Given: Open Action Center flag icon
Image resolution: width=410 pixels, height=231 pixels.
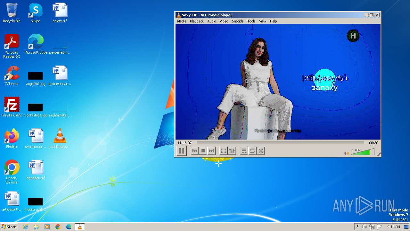Looking at the screenshot, I should click(380, 227).
